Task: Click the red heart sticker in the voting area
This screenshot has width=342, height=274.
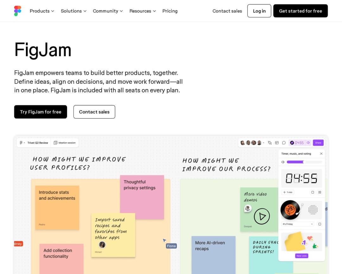Action: (x=310, y=238)
